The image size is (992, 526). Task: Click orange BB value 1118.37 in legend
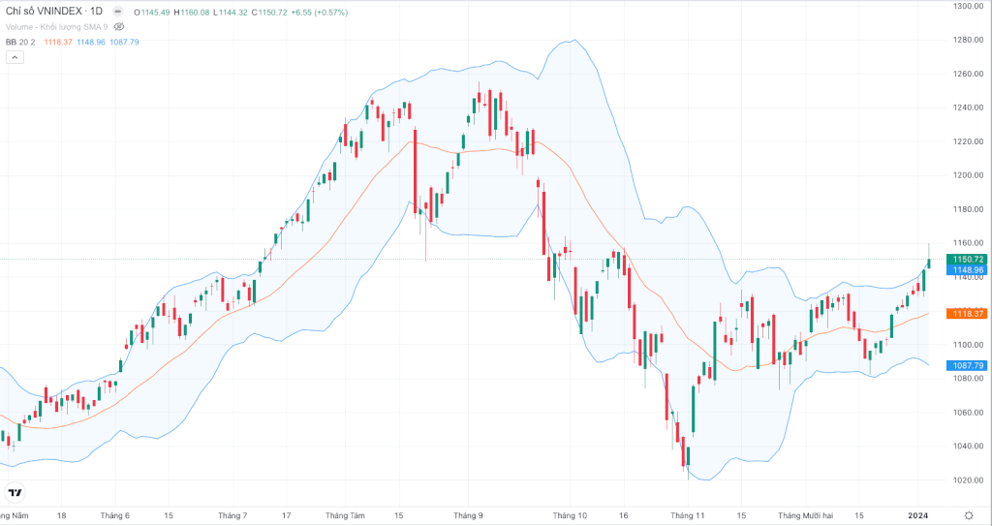tap(58, 42)
